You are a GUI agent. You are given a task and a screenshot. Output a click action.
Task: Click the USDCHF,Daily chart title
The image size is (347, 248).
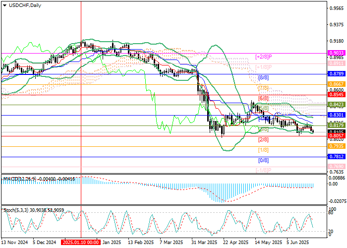click(23, 5)
